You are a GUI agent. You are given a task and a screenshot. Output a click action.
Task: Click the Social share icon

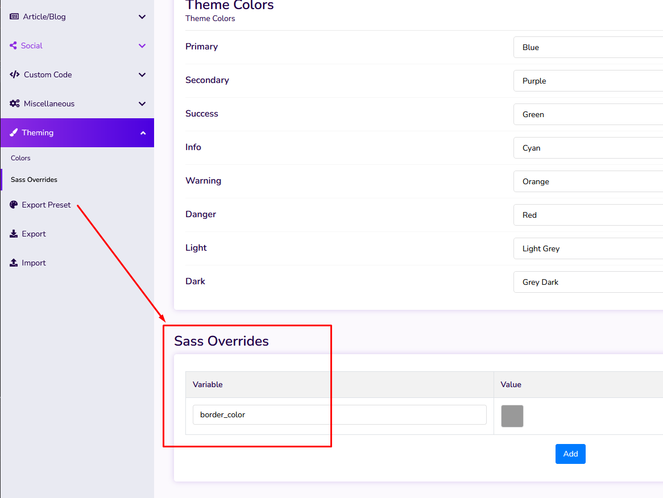point(13,45)
